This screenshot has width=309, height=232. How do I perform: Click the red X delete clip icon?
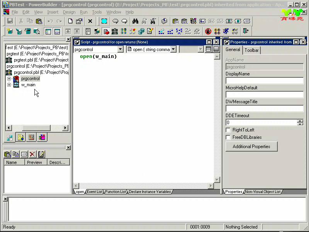click(32, 154)
